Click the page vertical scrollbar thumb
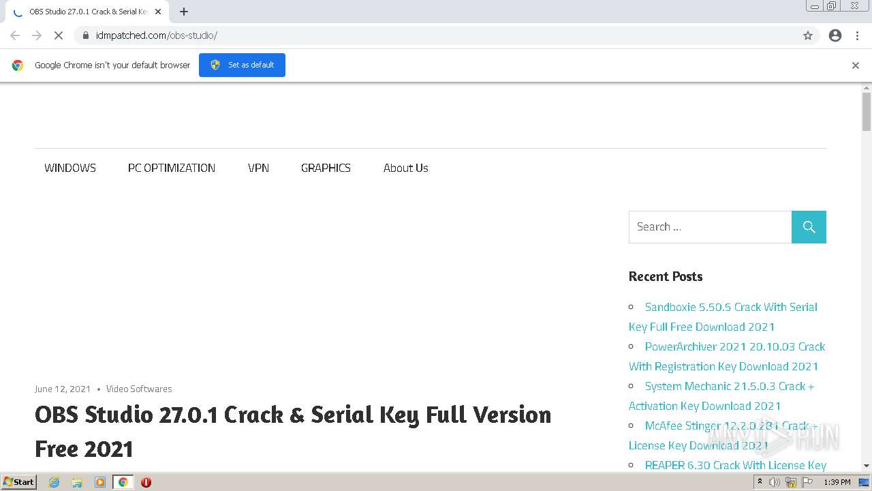The image size is (872, 491). pyautogui.click(x=867, y=111)
